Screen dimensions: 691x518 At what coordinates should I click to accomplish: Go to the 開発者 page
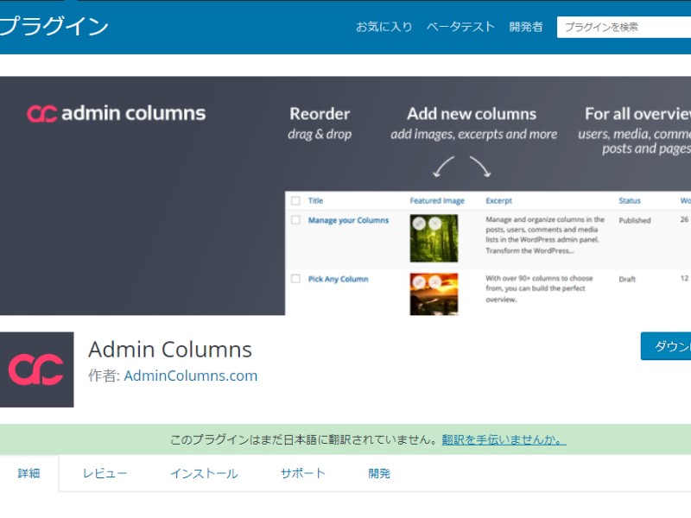(526, 27)
